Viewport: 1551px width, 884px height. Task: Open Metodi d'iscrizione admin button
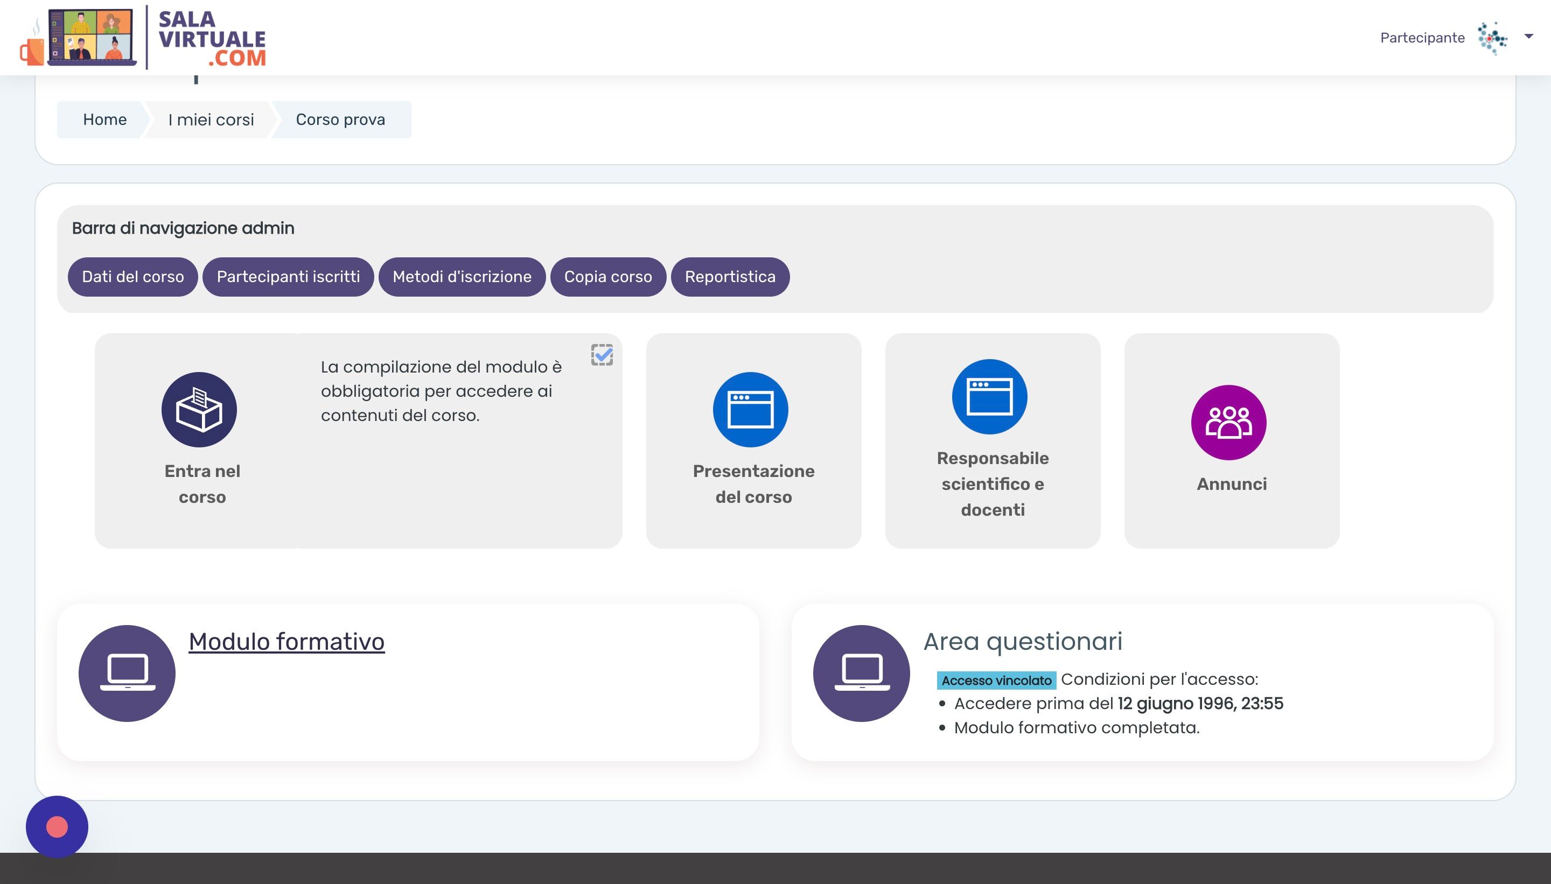pos(462,277)
